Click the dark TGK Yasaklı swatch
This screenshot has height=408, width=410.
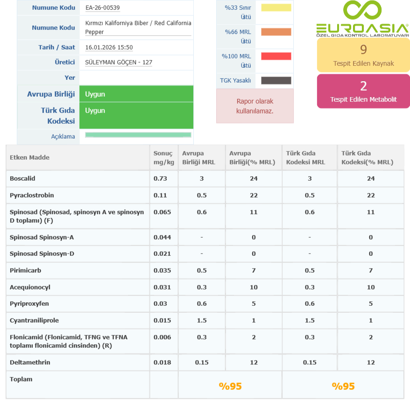click(x=276, y=80)
